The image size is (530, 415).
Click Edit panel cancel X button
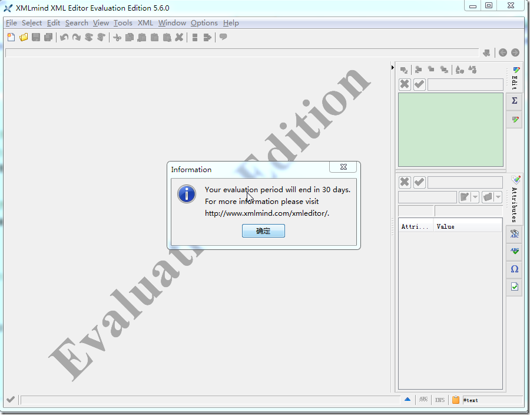click(x=405, y=84)
